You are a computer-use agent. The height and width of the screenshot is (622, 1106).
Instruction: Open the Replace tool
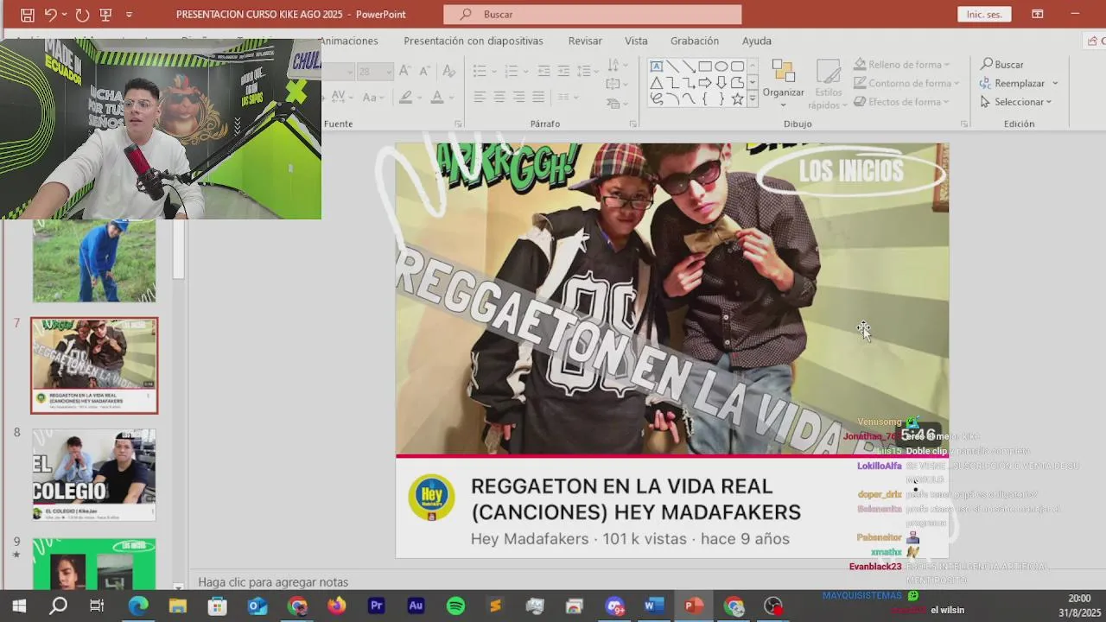point(1019,83)
